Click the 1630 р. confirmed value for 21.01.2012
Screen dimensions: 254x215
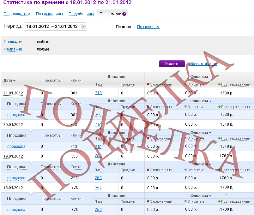tap(227, 93)
